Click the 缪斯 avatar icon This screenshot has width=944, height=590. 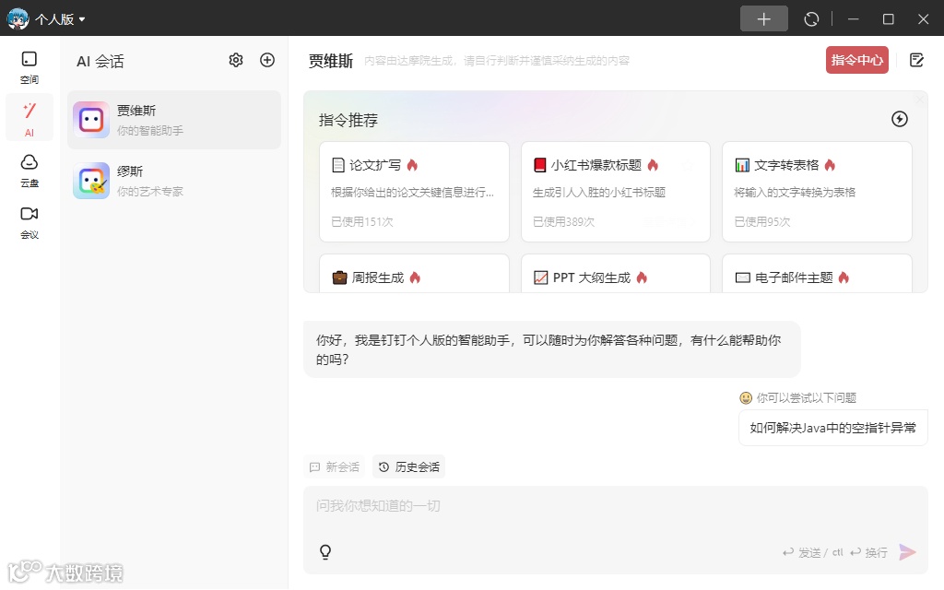(x=91, y=181)
